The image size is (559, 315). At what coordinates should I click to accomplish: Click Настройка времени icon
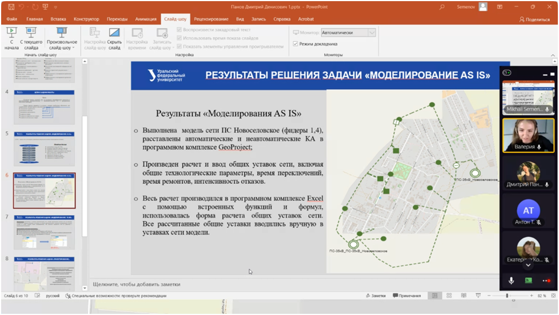tap(137, 38)
